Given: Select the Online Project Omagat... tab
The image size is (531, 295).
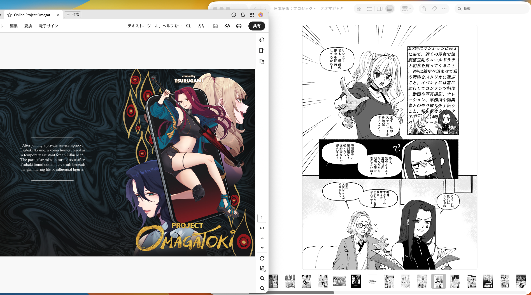Looking at the screenshot, I should click(x=33, y=15).
